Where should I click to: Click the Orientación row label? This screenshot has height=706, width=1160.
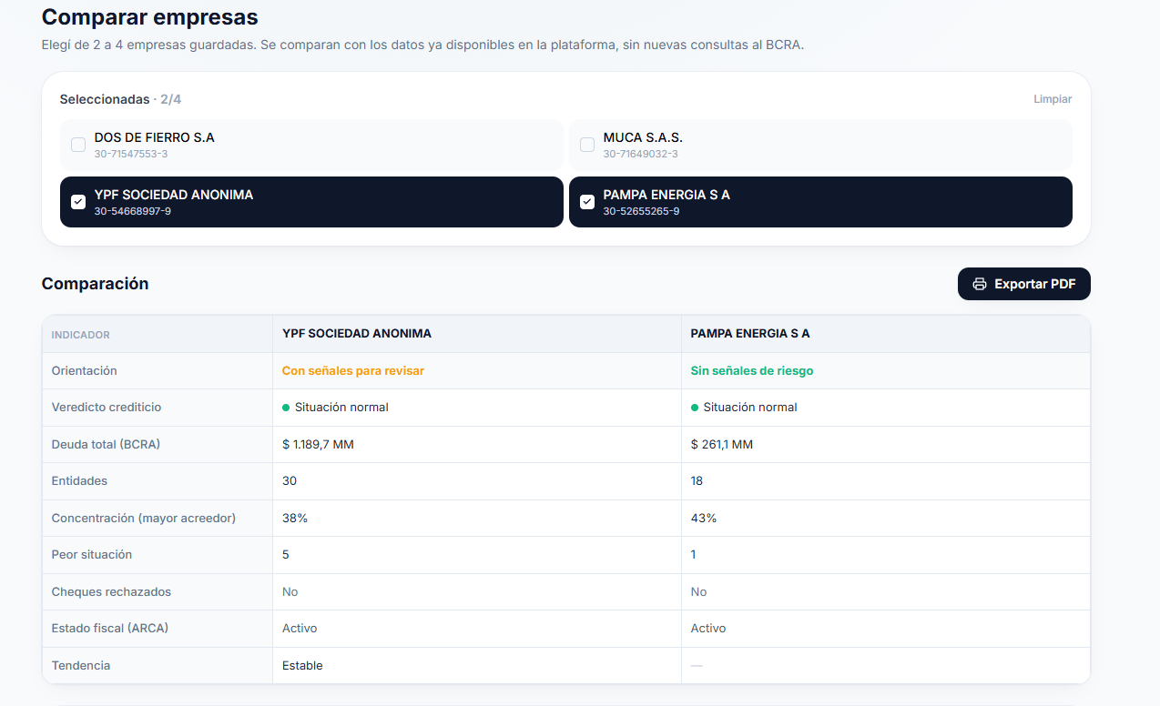[85, 370]
